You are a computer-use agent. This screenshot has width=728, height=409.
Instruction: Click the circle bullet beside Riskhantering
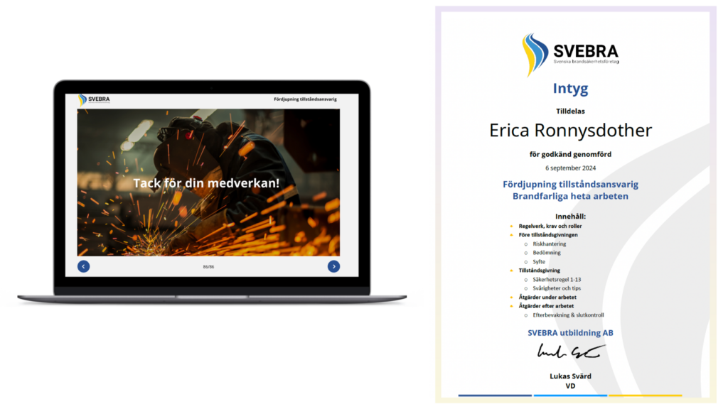pyautogui.click(x=525, y=244)
